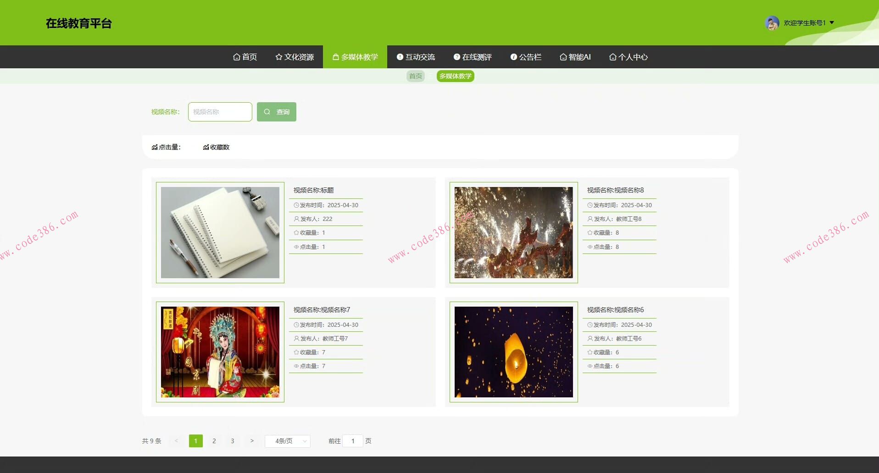Open the Peking opera thumbnail of 视频名称7

click(220, 352)
